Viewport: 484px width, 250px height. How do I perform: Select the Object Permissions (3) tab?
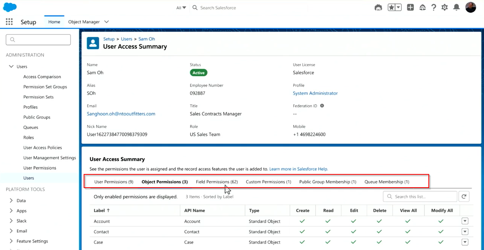(x=165, y=182)
